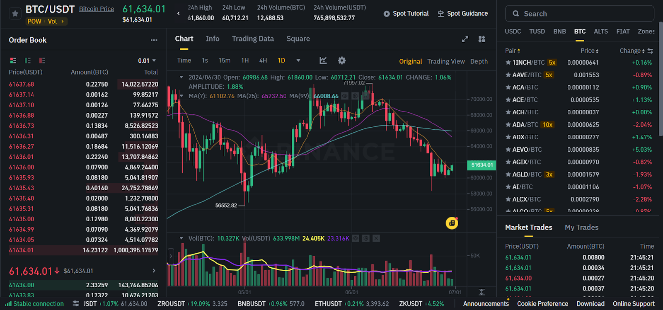Image resolution: width=663 pixels, height=310 pixels.
Task: Select the ALTS market tab
Action: (601, 31)
